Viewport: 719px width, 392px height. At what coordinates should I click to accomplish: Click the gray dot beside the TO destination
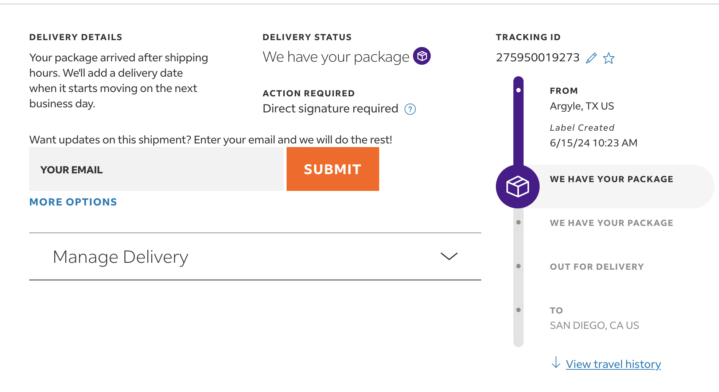coord(518,310)
